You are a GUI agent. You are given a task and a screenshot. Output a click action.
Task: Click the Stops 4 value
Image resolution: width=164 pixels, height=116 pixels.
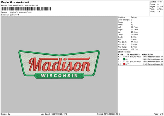tap(131, 22)
